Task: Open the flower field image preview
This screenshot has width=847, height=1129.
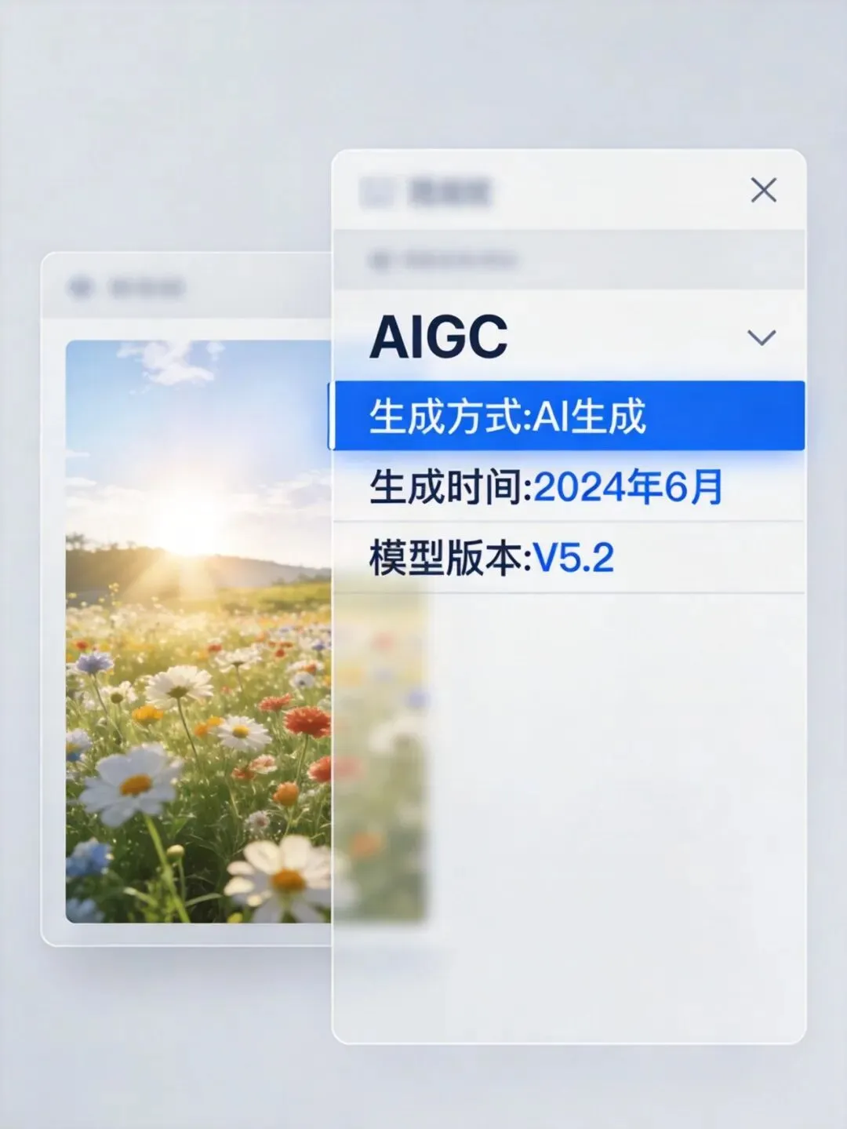Action: (x=198, y=631)
